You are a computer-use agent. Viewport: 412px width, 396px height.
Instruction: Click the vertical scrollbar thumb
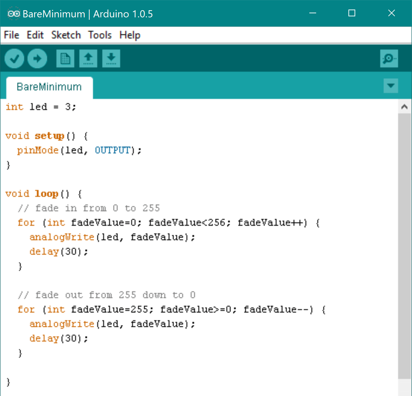tap(404, 245)
